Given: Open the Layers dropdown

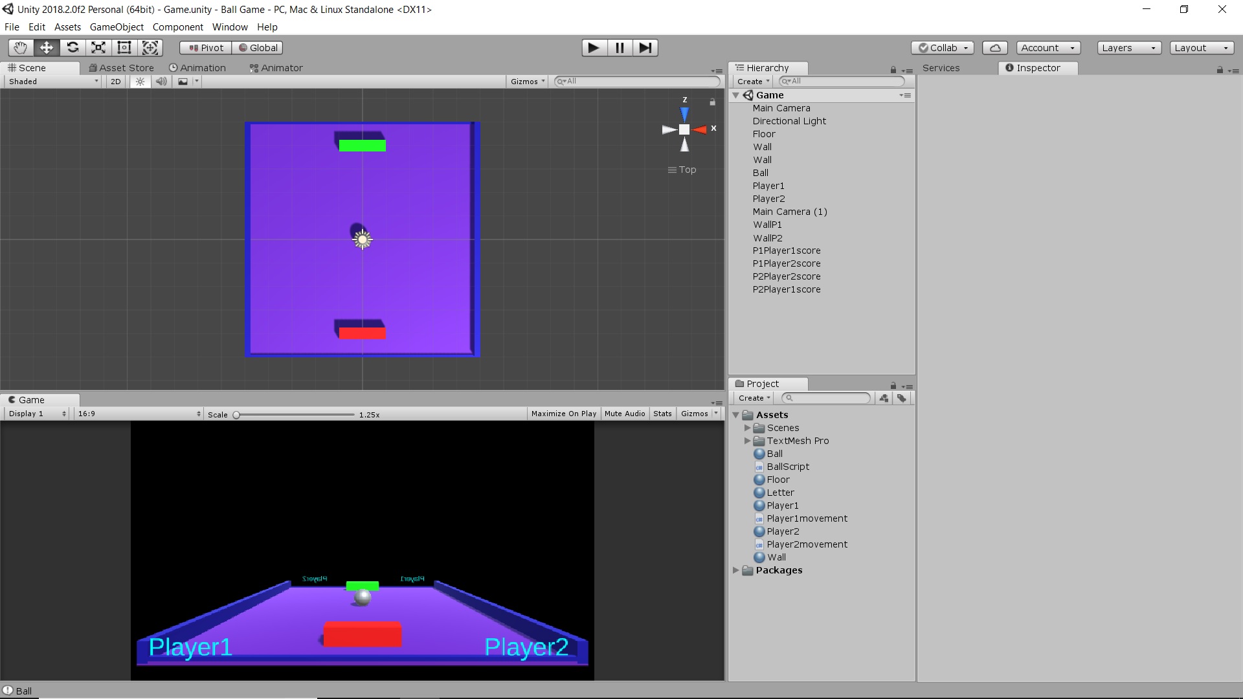Looking at the screenshot, I should click(1128, 48).
